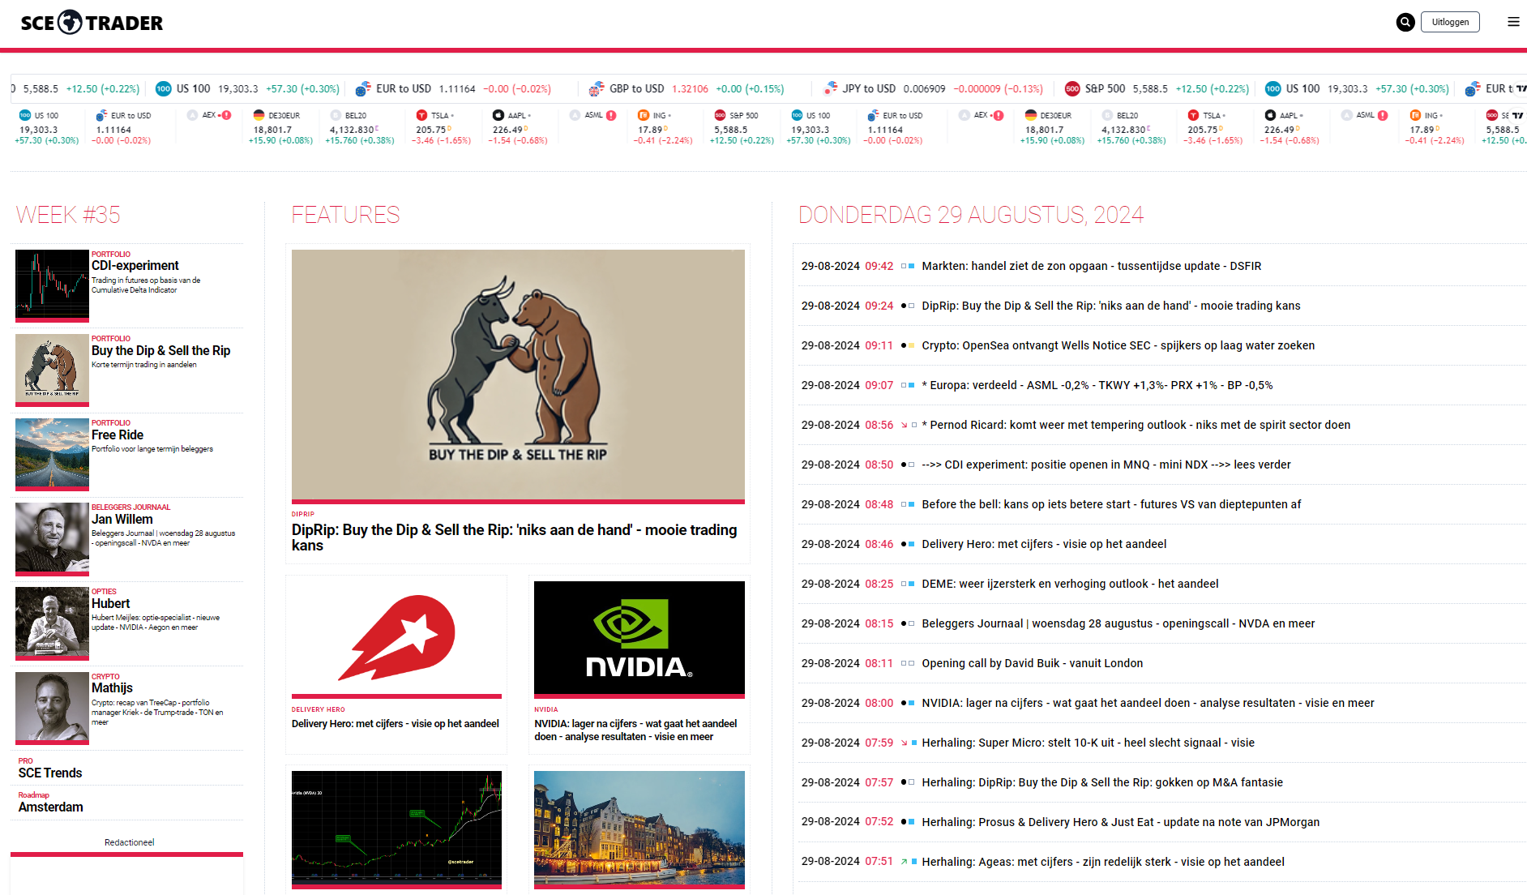This screenshot has height=895, width=1527.
Task: Open the Super Micro 10-K story
Action: 1088,743
